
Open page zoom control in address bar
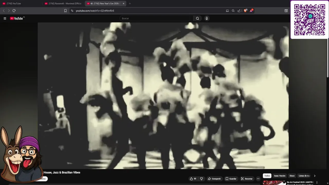233,11
